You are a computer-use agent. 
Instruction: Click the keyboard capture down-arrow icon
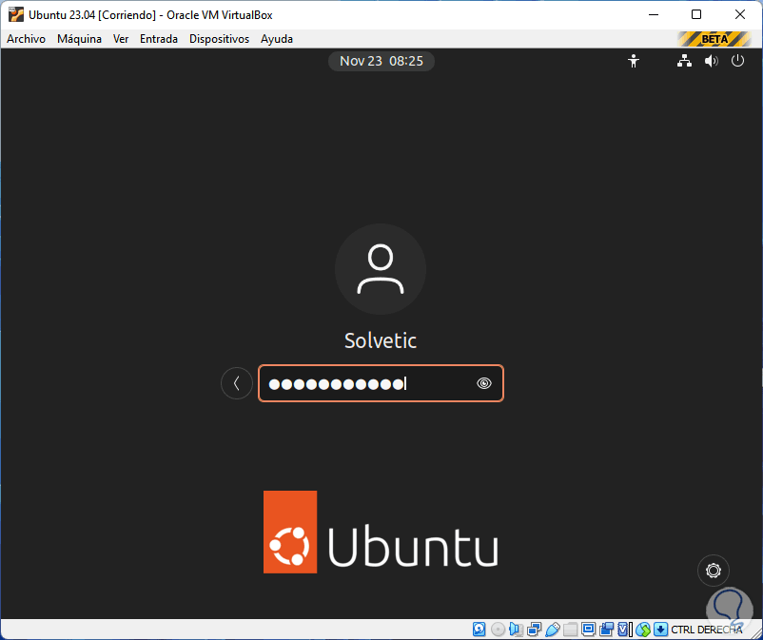click(x=660, y=630)
